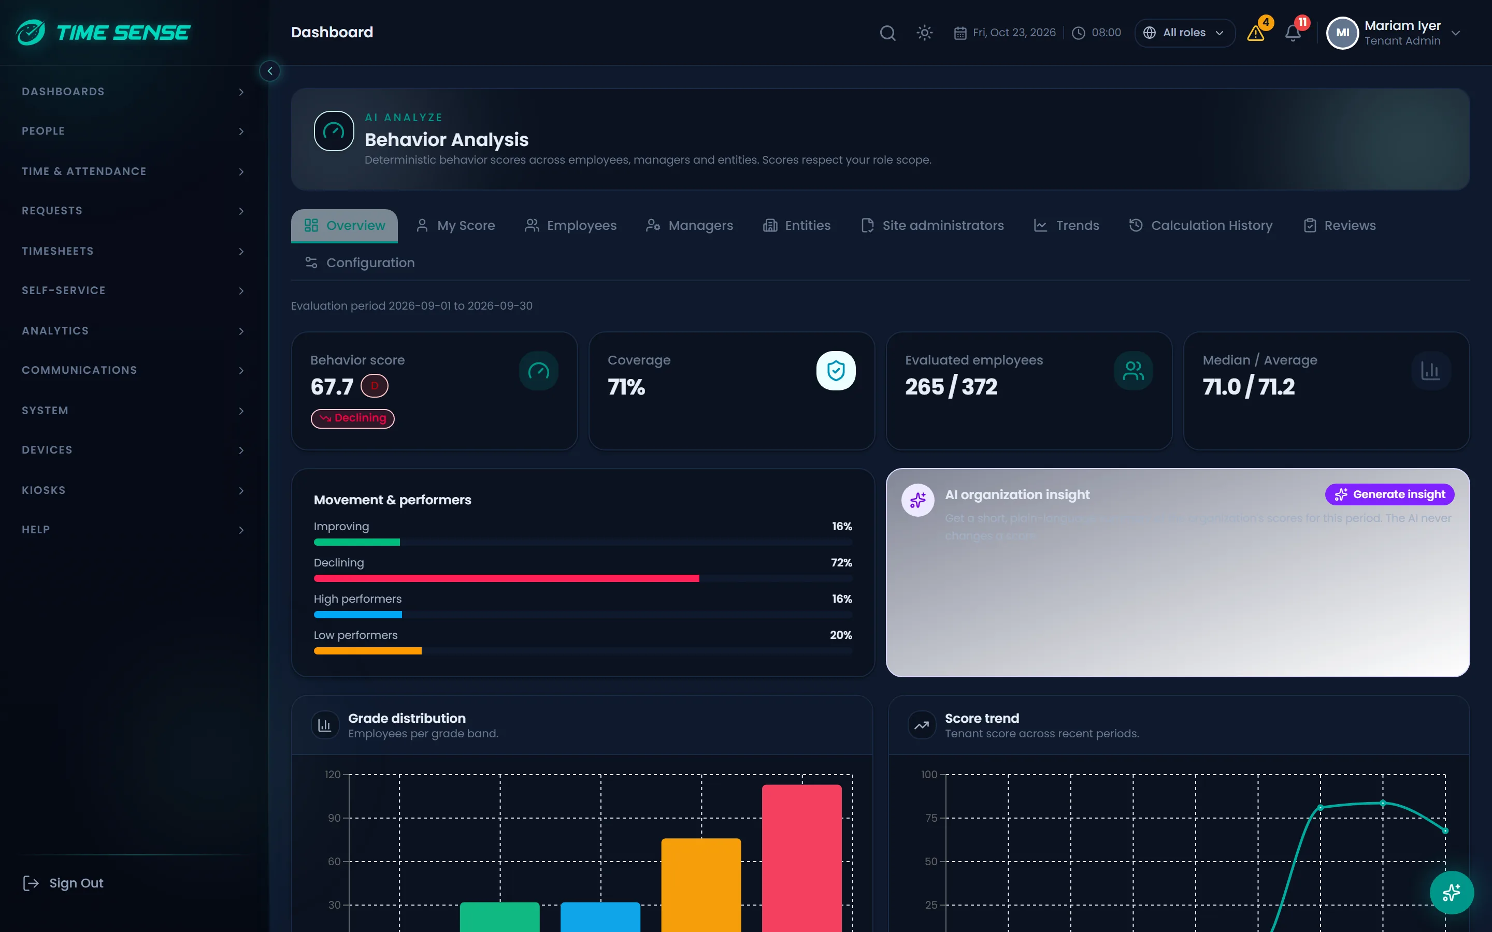Click the Behavior Analysis gauge icon
The image size is (1492, 932).
[x=334, y=130]
